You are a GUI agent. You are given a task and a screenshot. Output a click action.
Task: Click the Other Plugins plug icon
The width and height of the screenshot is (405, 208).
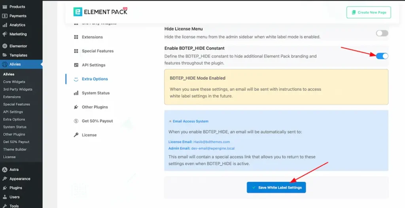coord(76,107)
